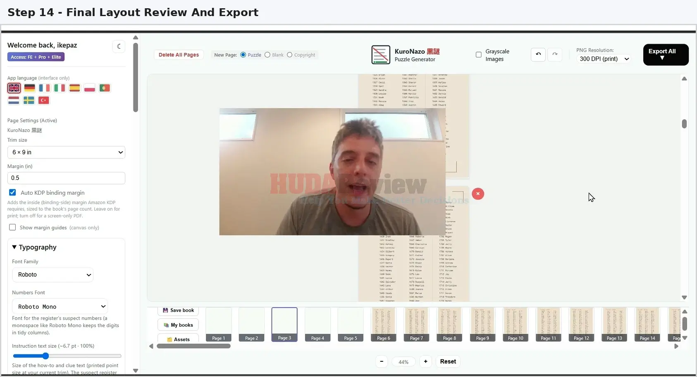Click the undo arrow icon
The height and width of the screenshot is (377, 697).
[x=538, y=54]
